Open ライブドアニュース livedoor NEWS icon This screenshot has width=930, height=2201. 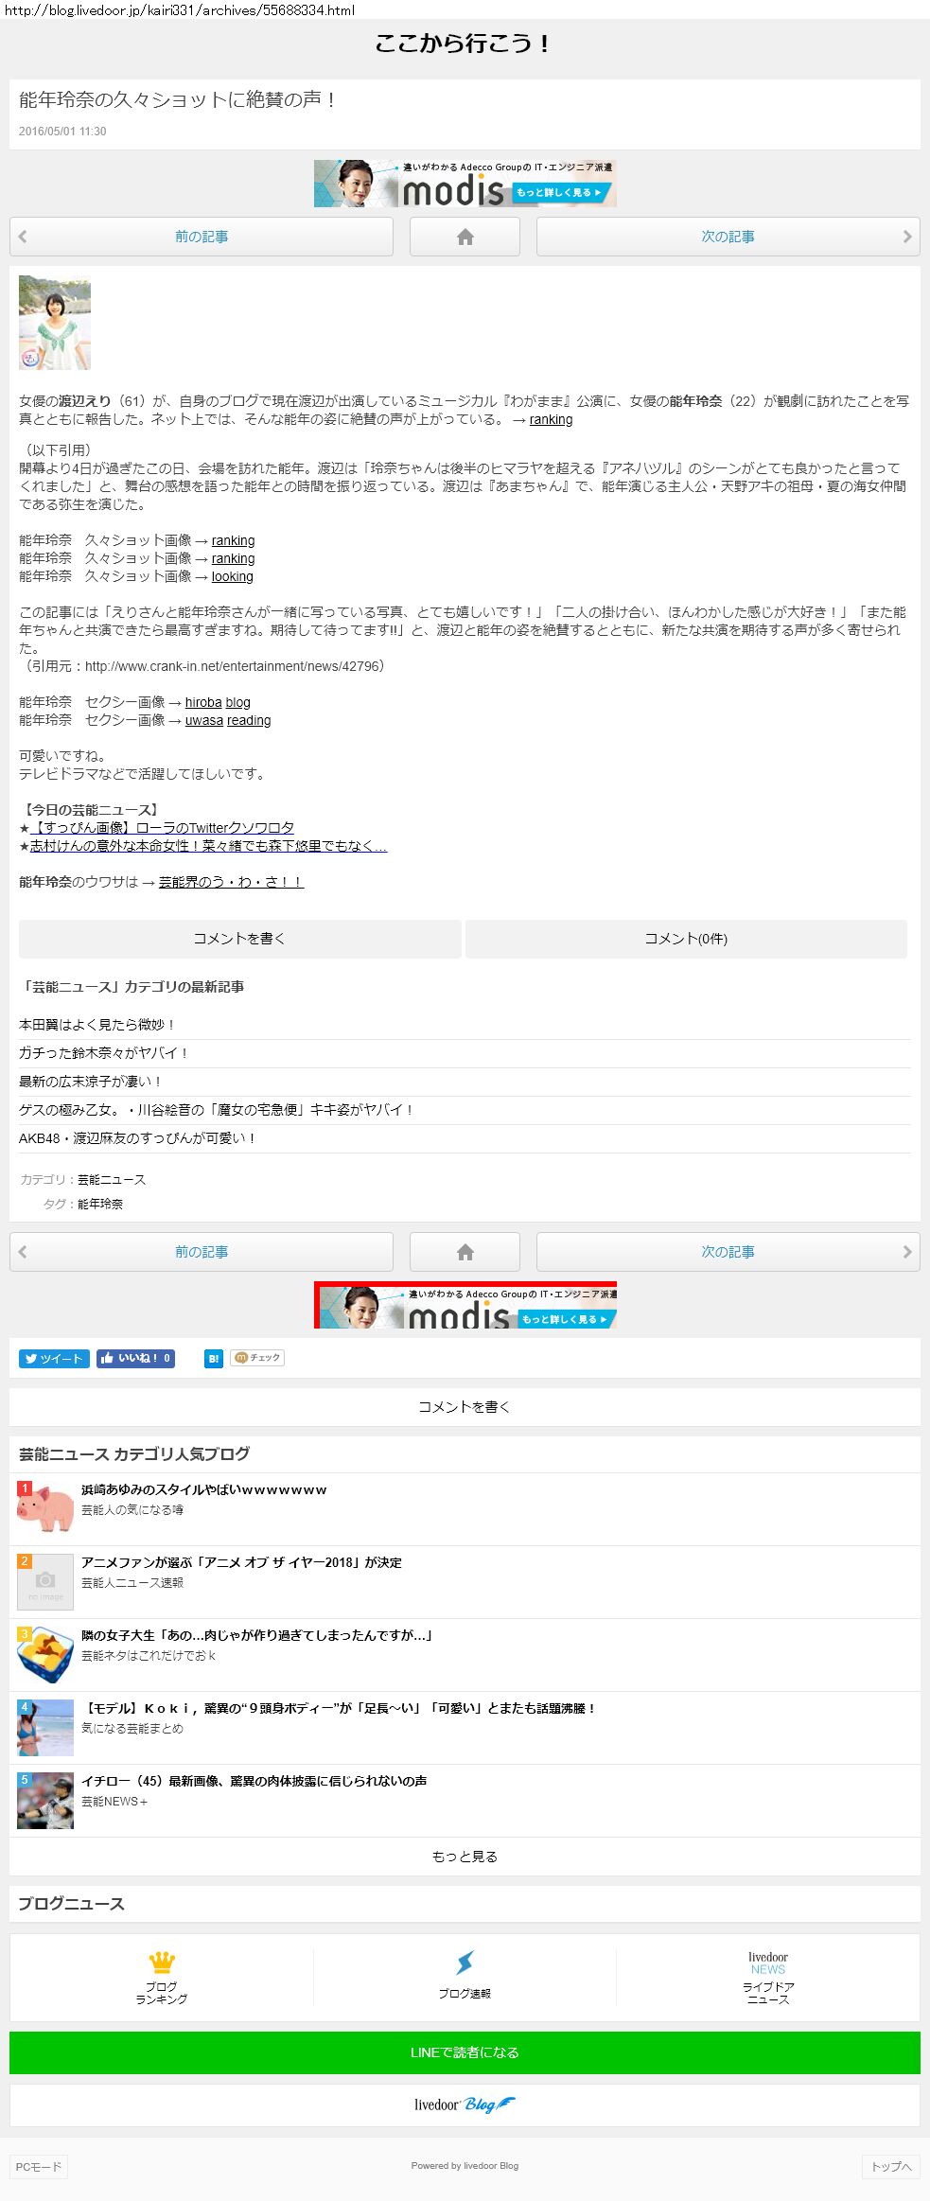point(768,1978)
